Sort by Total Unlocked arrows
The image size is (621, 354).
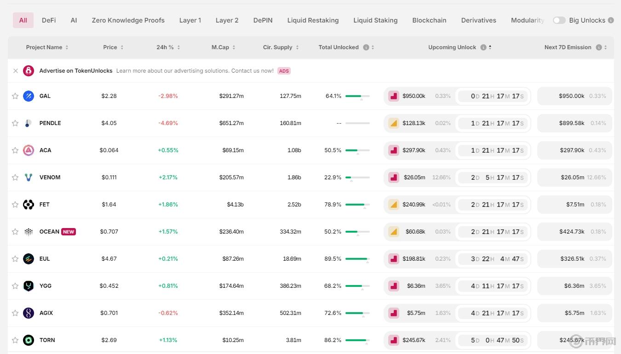click(x=373, y=47)
